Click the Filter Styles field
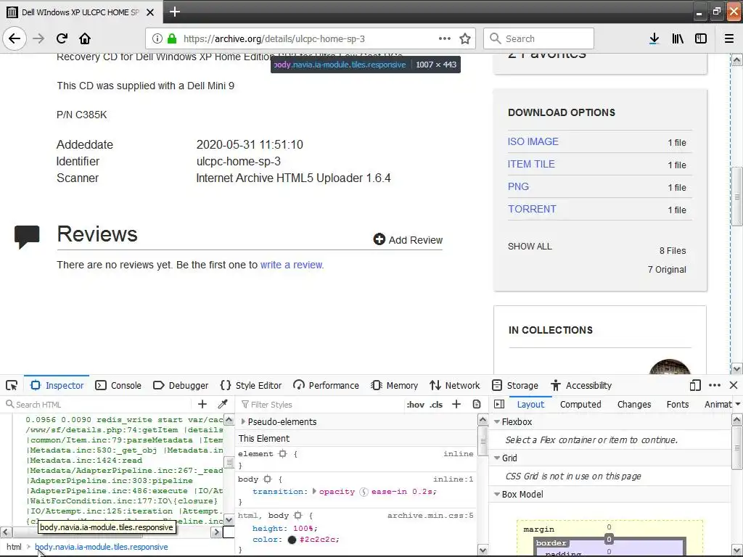743x557 pixels. click(x=322, y=405)
